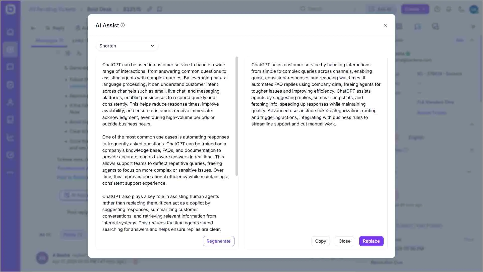This screenshot has width=483, height=272.
Task: Click the info icon beside AI Assist
Action: click(x=123, y=25)
